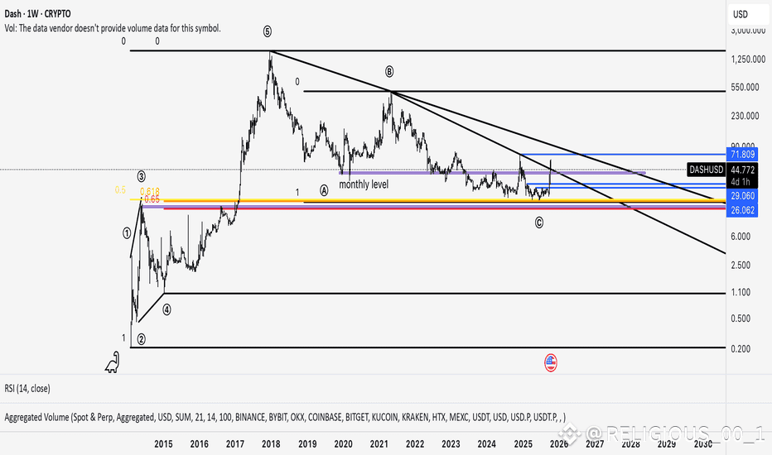The width and height of the screenshot is (772, 455).
Task: Click the dinosaur logo icon at bottom left
Action: click(x=113, y=362)
